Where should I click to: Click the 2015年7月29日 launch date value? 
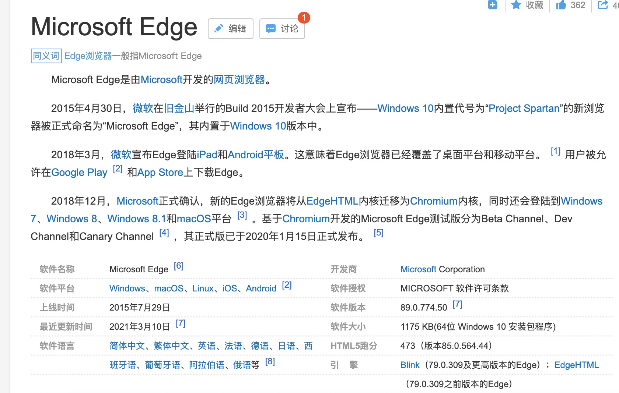140,308
